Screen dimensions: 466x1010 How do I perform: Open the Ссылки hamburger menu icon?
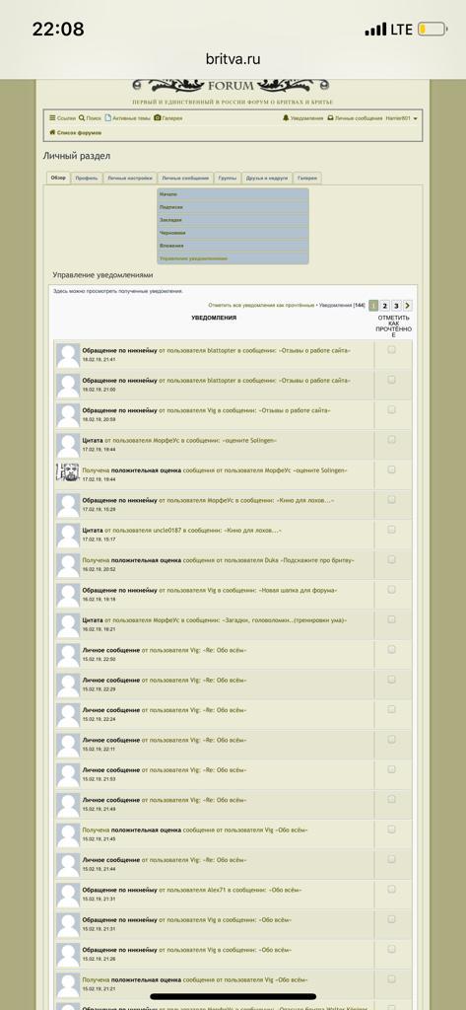tap(53, 118)
